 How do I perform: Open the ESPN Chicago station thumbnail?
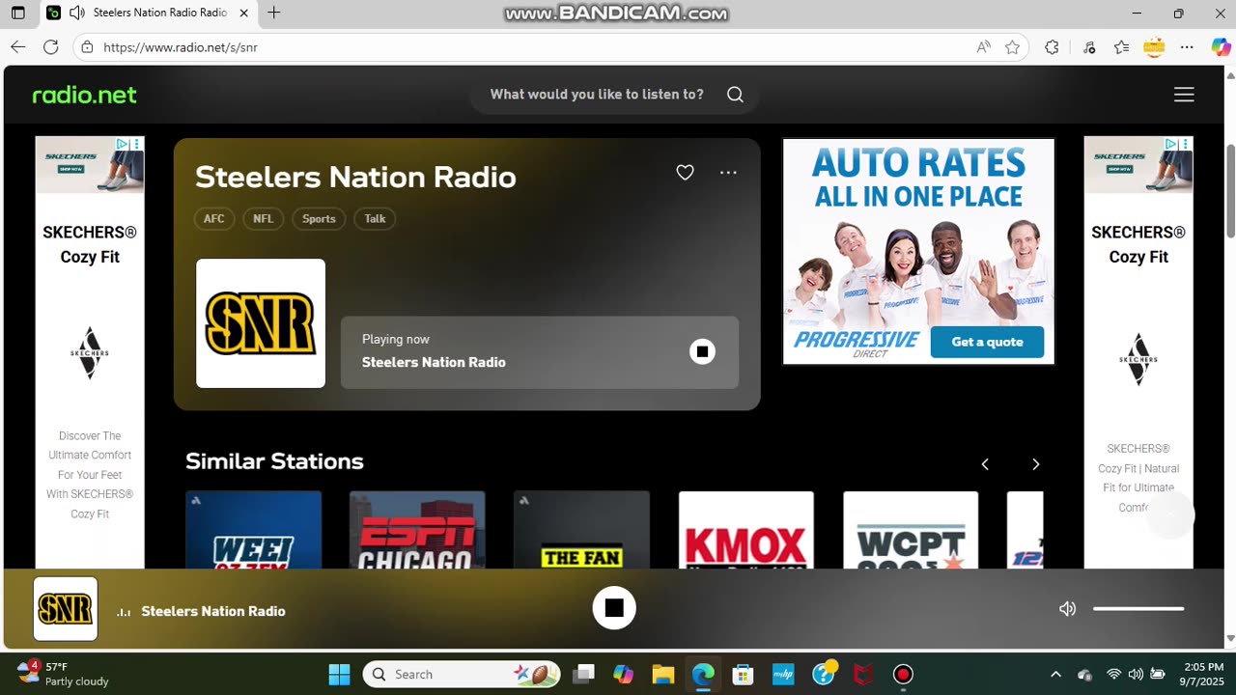417,530
